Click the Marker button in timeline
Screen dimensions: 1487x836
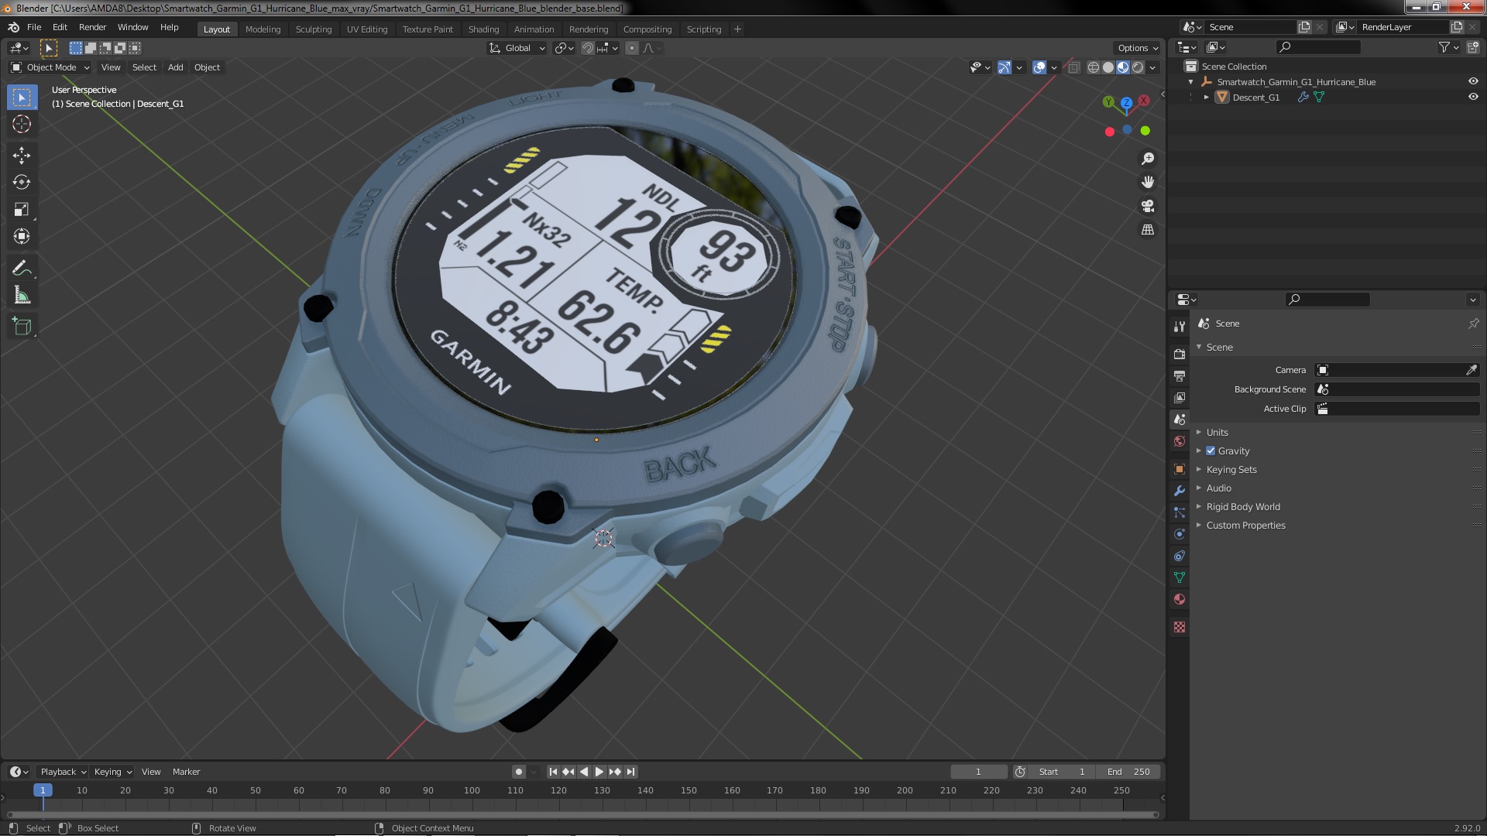pyautogui.click(x=186, y=772)
